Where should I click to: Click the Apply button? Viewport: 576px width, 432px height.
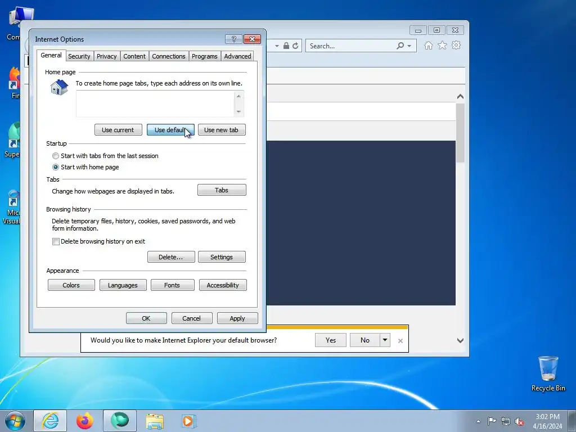click(237, 318)
